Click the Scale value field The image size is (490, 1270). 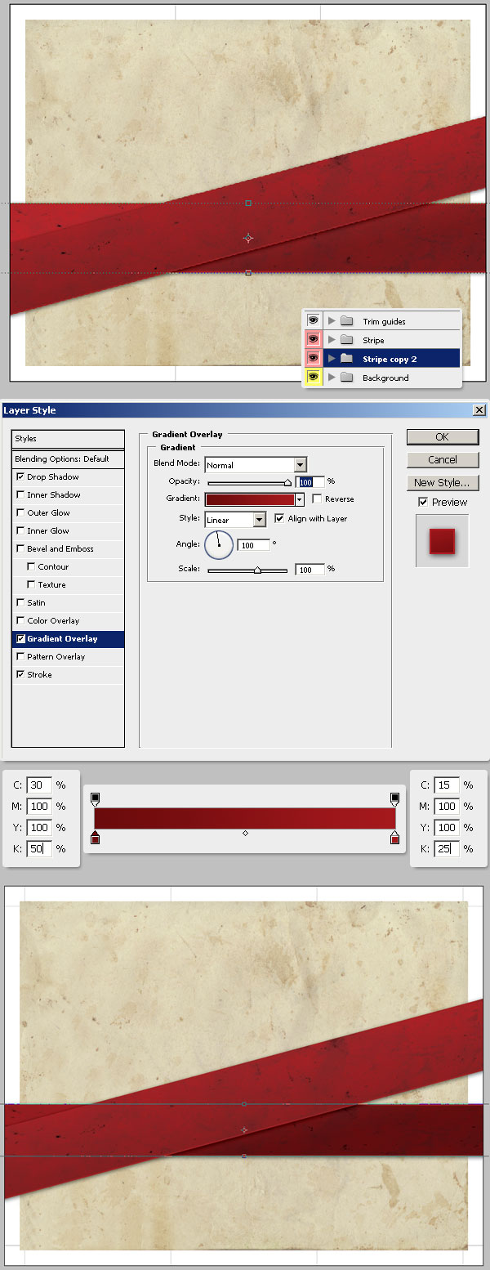click(310, 569)
